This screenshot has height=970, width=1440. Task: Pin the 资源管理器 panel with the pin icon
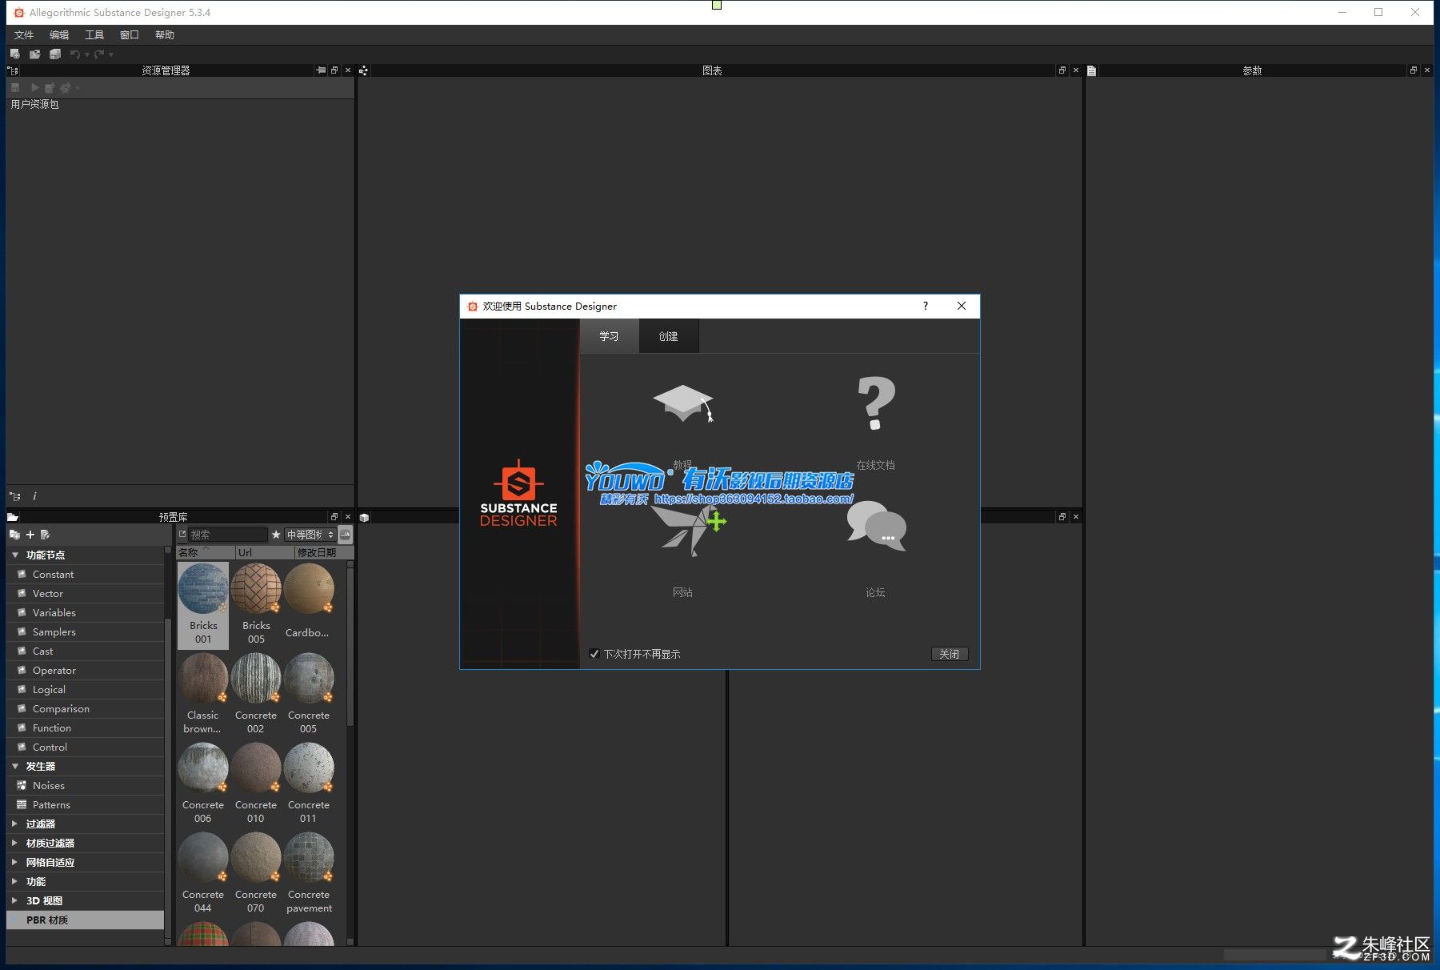pos(321,70)
